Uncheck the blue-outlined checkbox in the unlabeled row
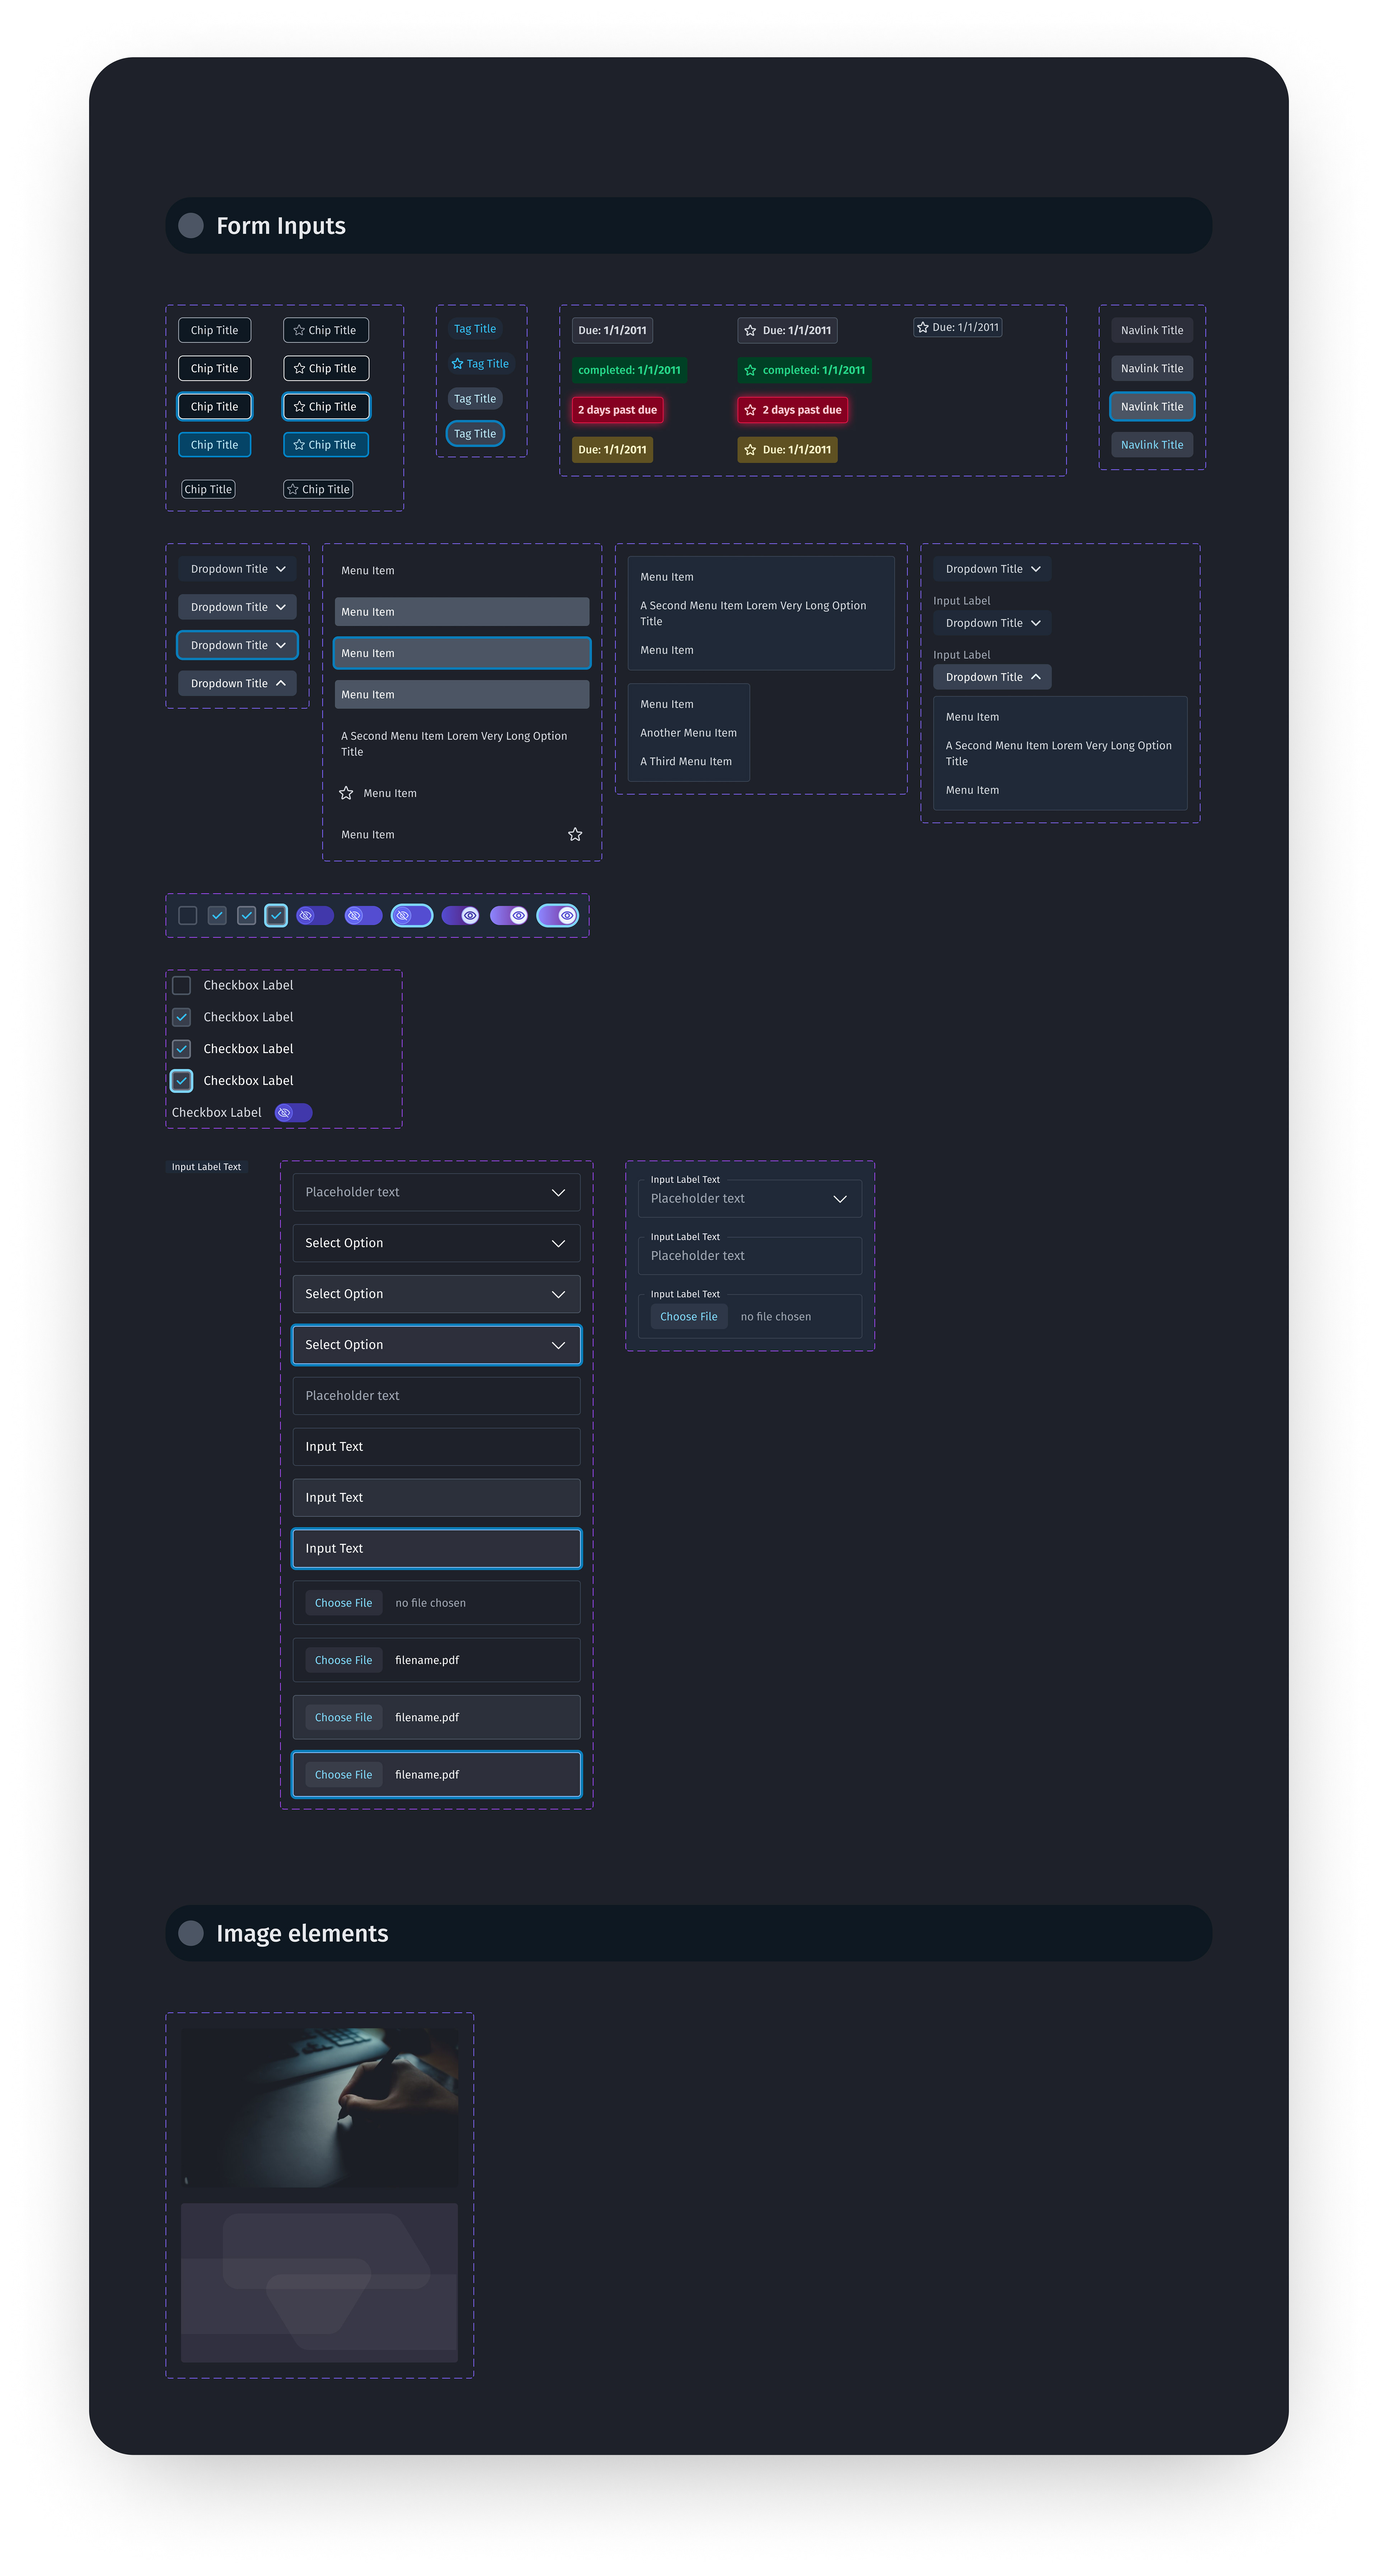1378x2576 pixels. tap(276, 915)
